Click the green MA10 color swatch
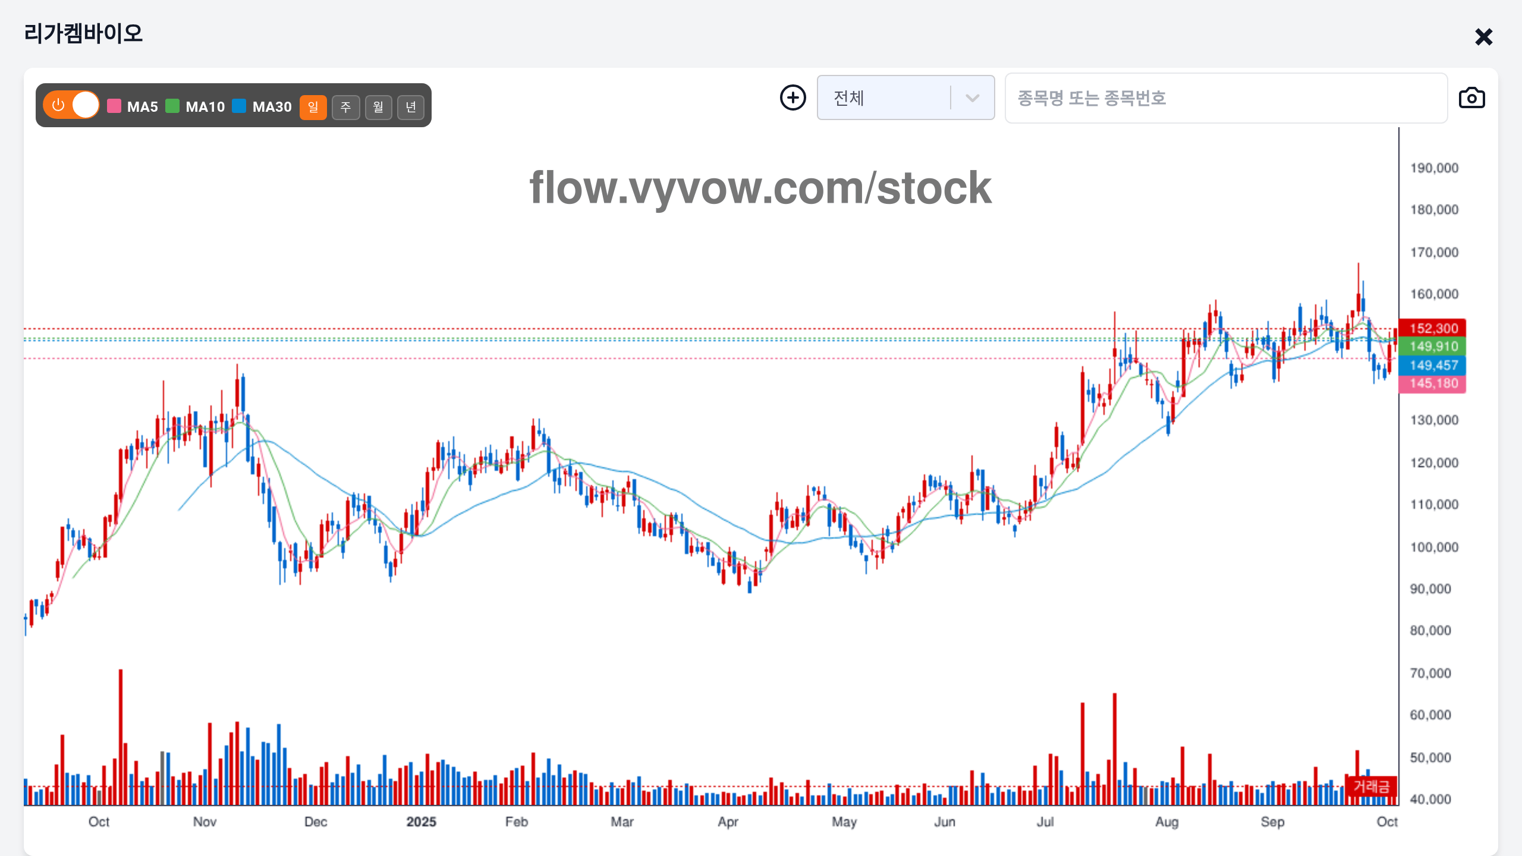Screen dimensions: 1522x856 coord(172,106)
